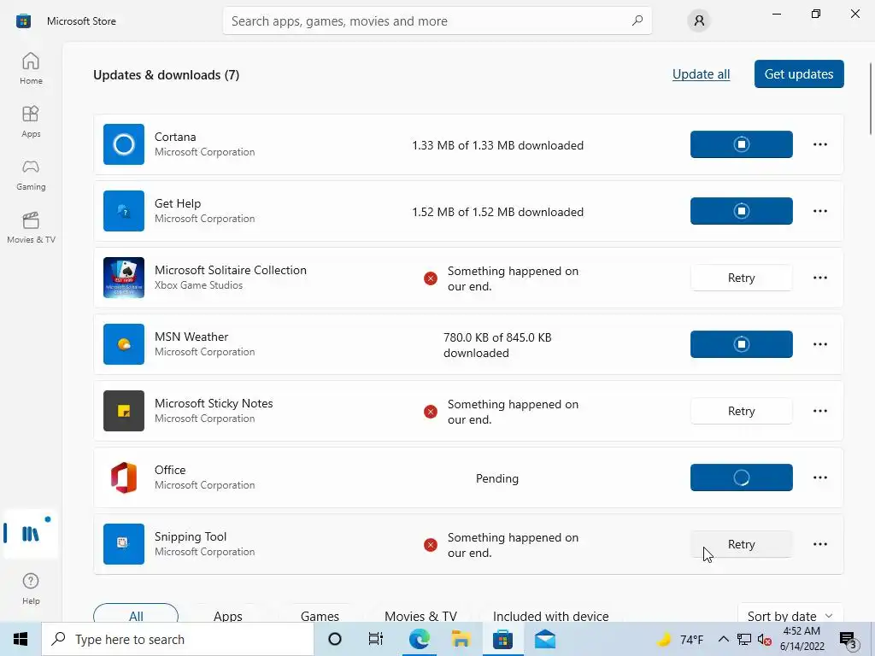875x656 pixels.
Task: Click the Microsoft Store logo icon
Action: coord(23,21)
